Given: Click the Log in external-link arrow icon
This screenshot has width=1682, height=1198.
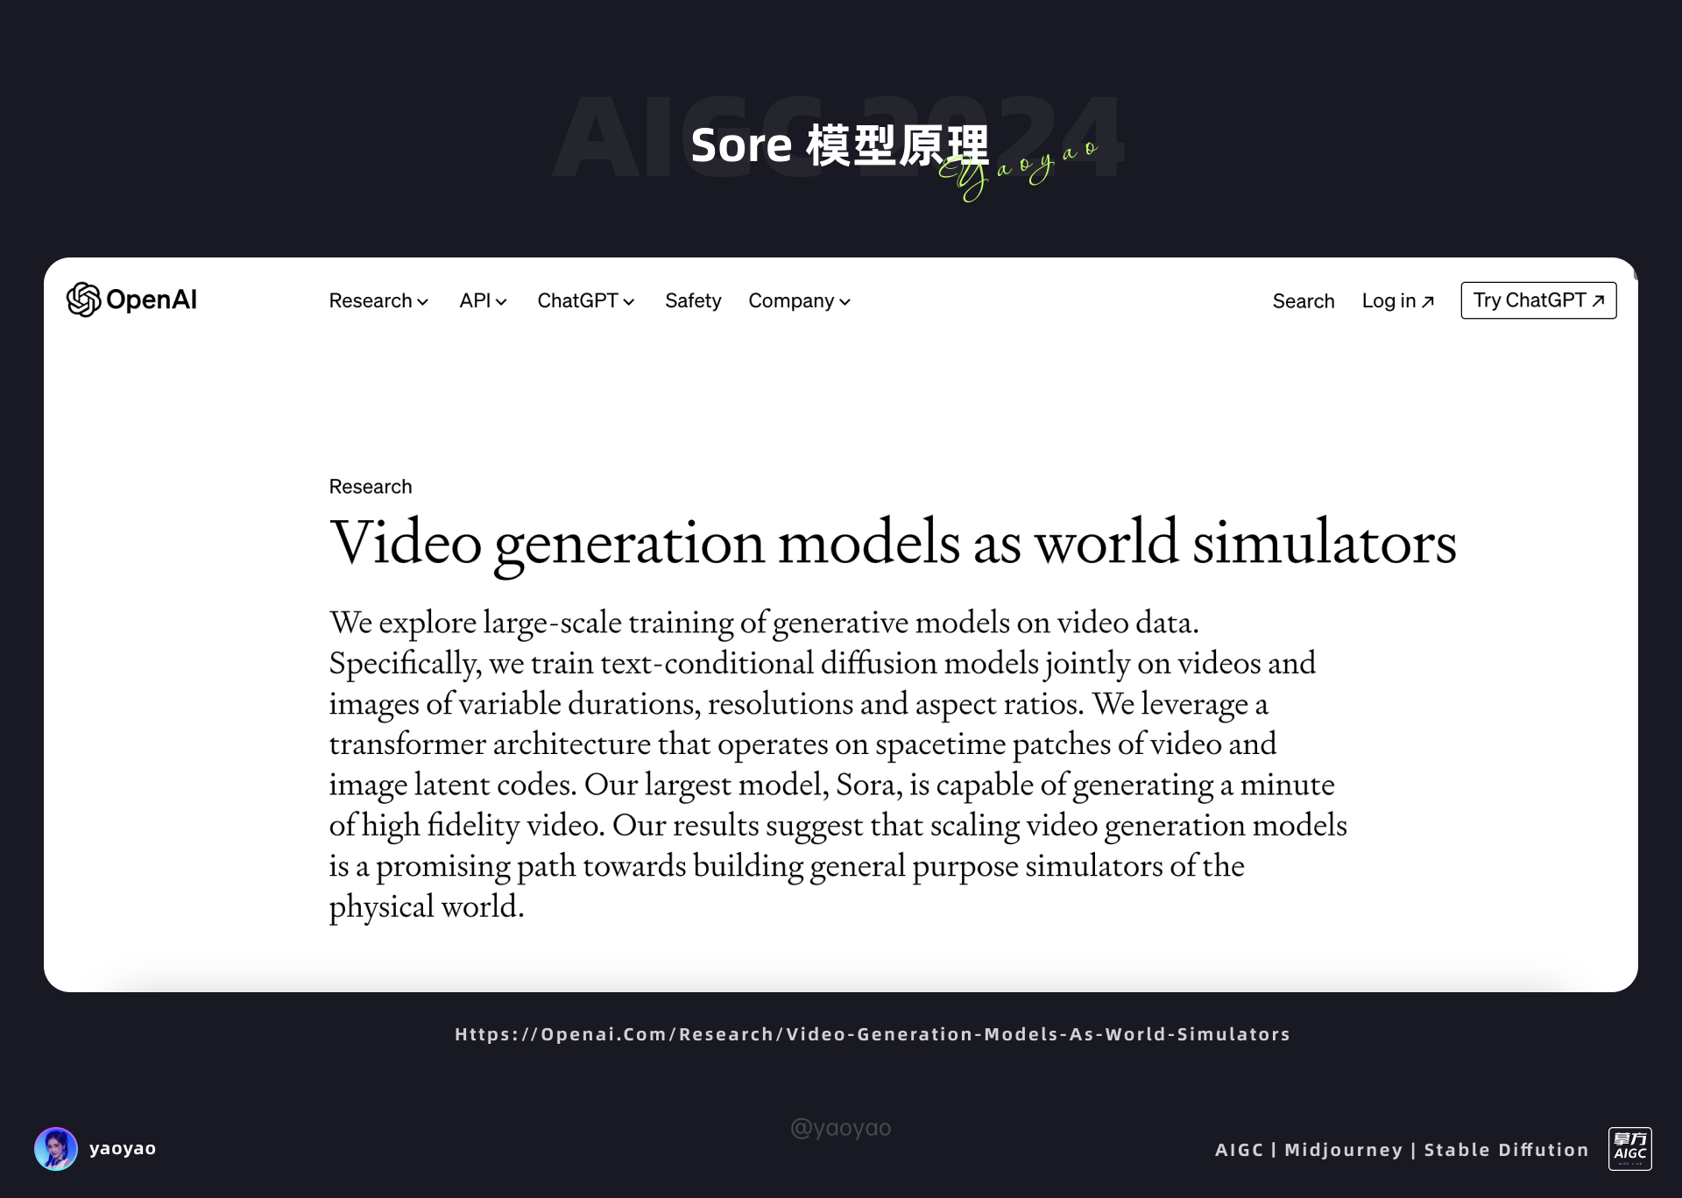Looking at the screenshot, I should coord(1427,299).
